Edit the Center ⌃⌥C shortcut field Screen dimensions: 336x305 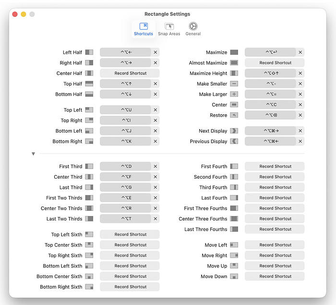[x=270, y=105]
